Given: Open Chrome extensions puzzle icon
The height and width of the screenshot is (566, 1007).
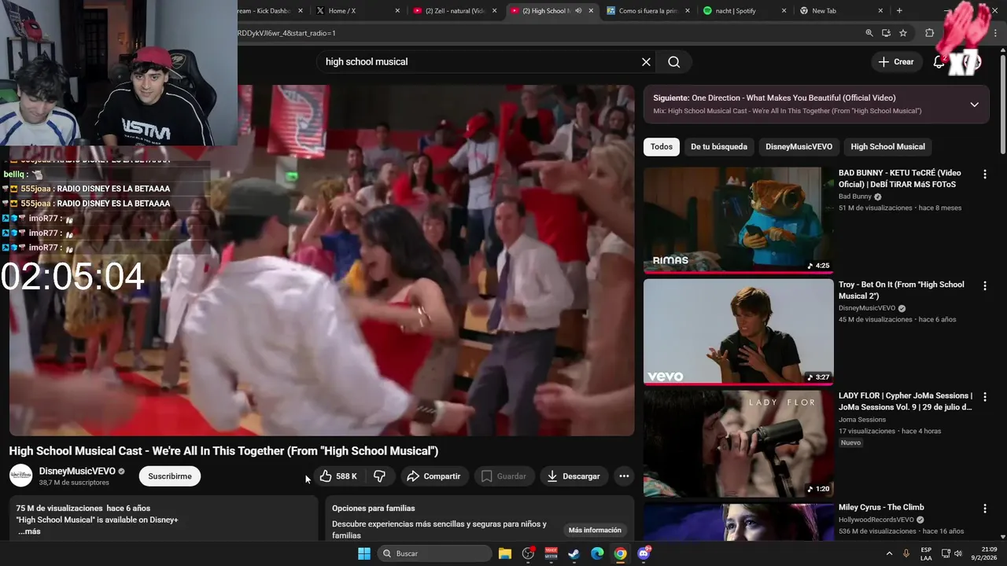Looking at the screenshot, I should (x=930, y=33).
